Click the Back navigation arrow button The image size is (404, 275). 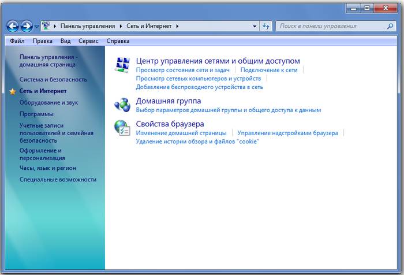tap(13, 26)
